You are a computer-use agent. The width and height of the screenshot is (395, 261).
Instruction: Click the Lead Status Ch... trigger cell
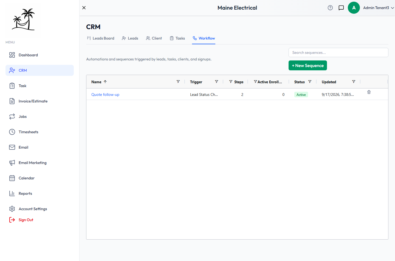(204, 95)
